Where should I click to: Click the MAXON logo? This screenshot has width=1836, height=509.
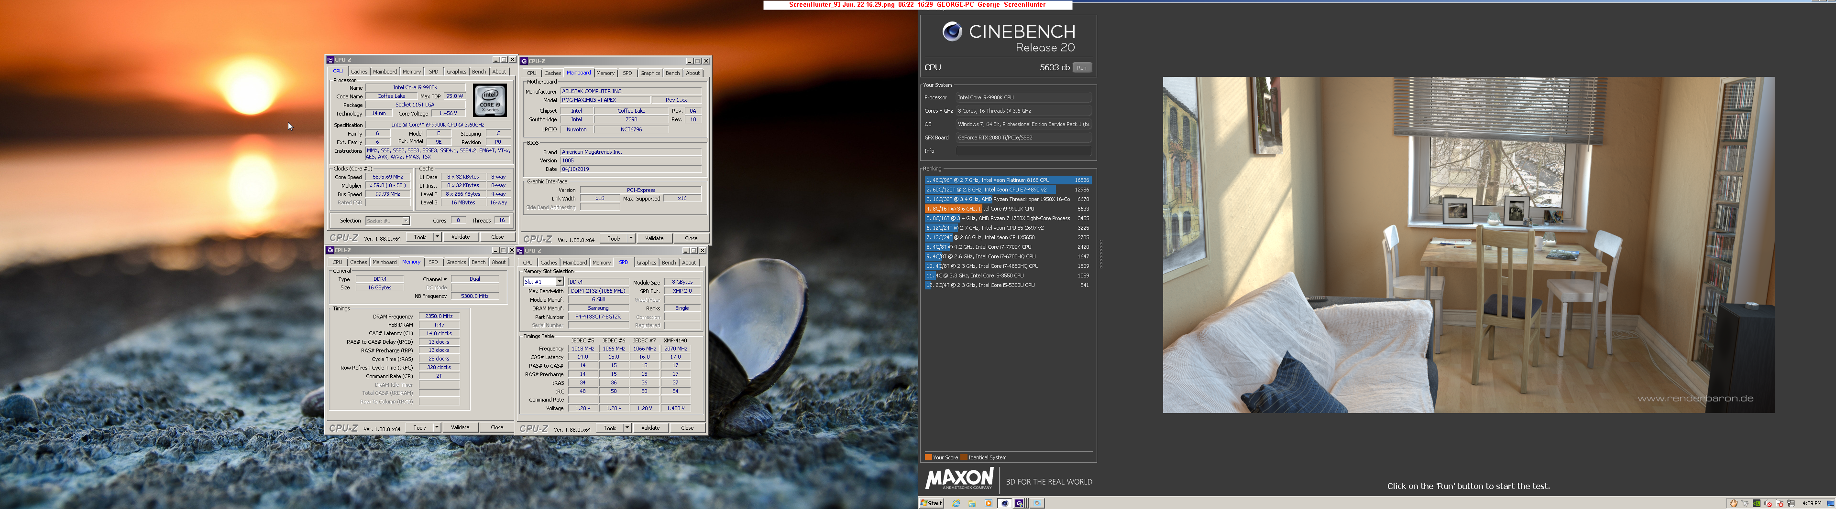958,479
